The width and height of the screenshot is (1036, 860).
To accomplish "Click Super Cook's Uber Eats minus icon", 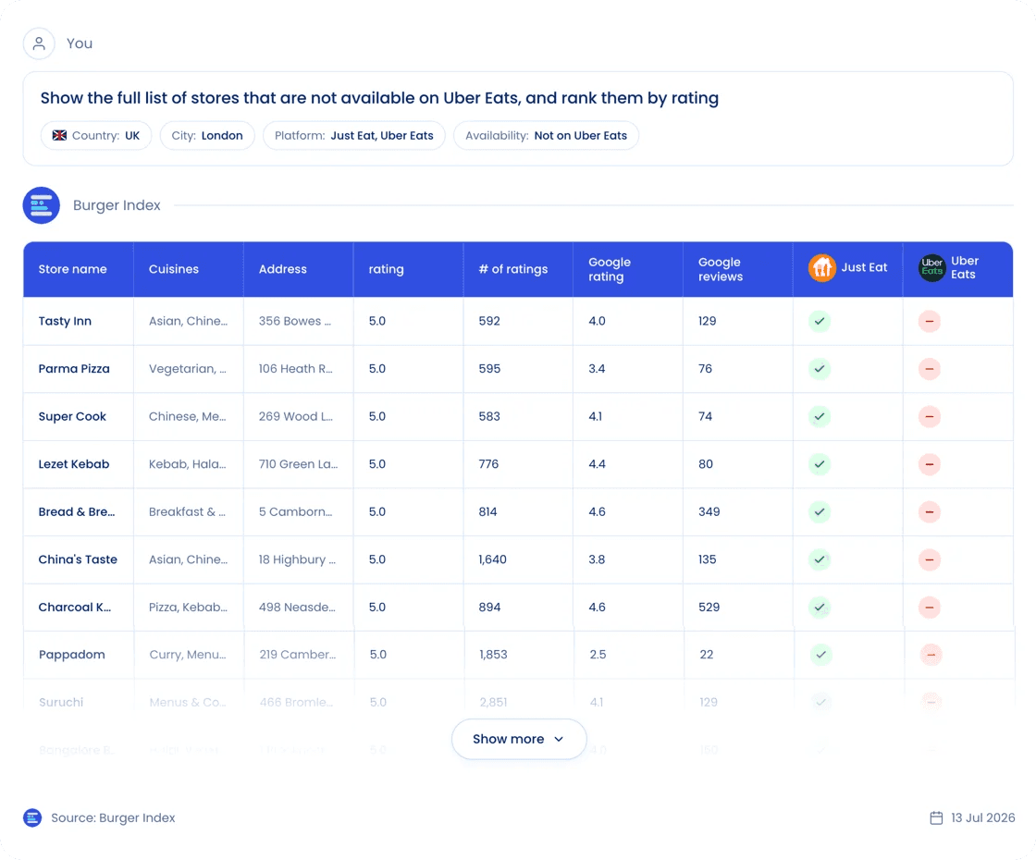I will click(930, 416).
